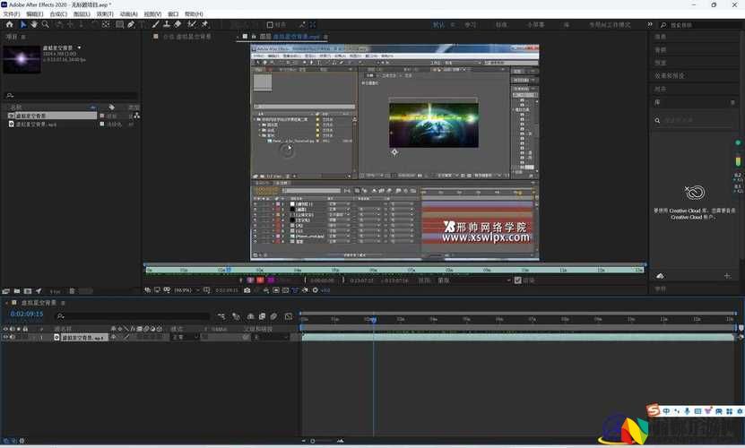Click the current time 0:02:09:15 in timeline
745x448 pixels.
point(27,314)
